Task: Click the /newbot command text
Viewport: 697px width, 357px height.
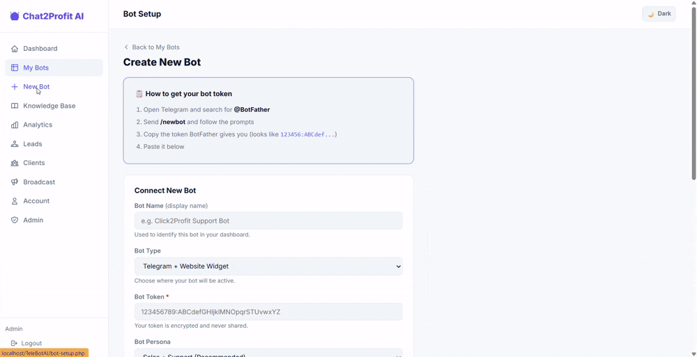Action: [x=172, y=122]
